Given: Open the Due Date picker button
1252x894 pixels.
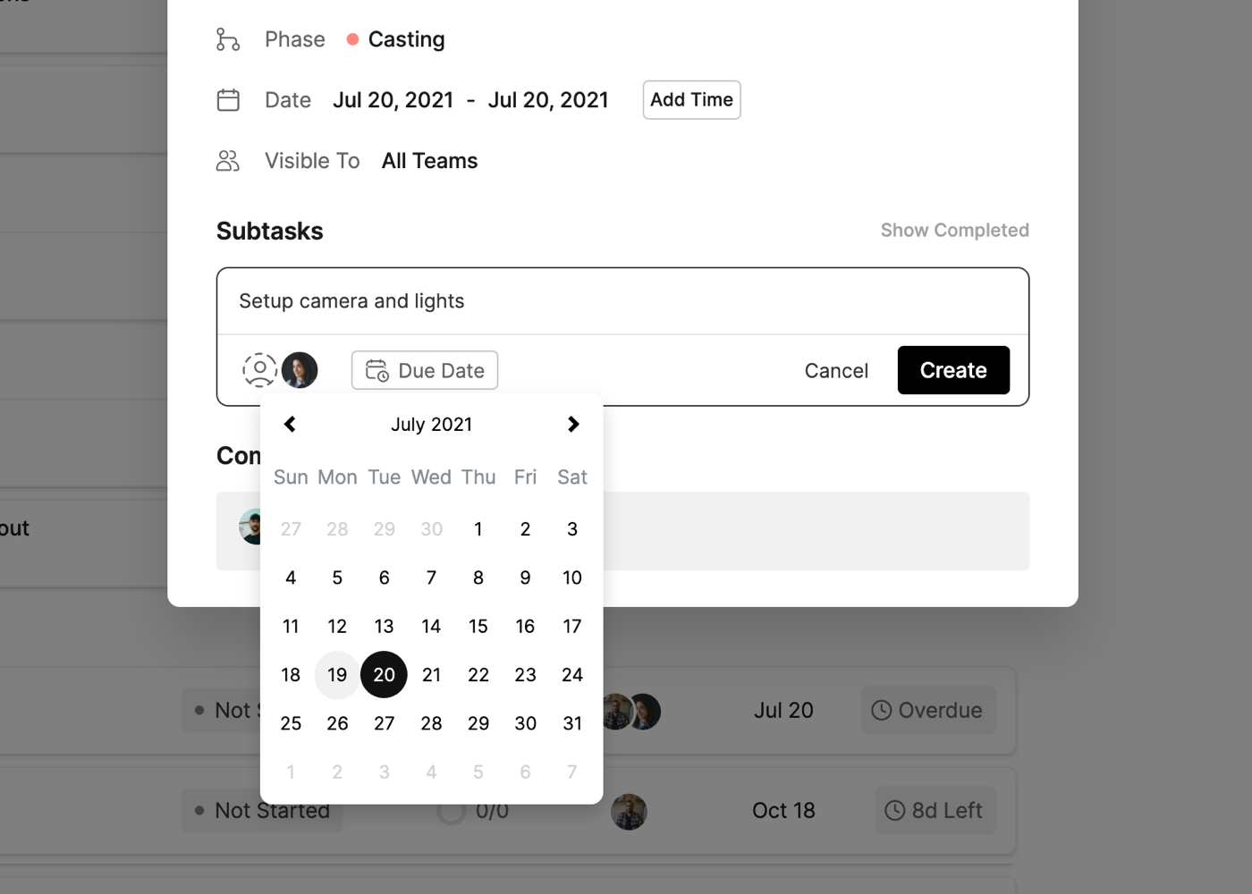Looking at the screenshot, I should pos(425,370).
